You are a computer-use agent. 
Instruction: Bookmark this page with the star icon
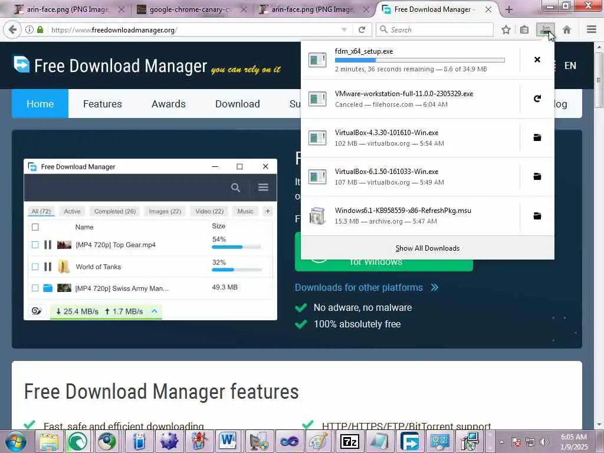click(x=505, y=29)
